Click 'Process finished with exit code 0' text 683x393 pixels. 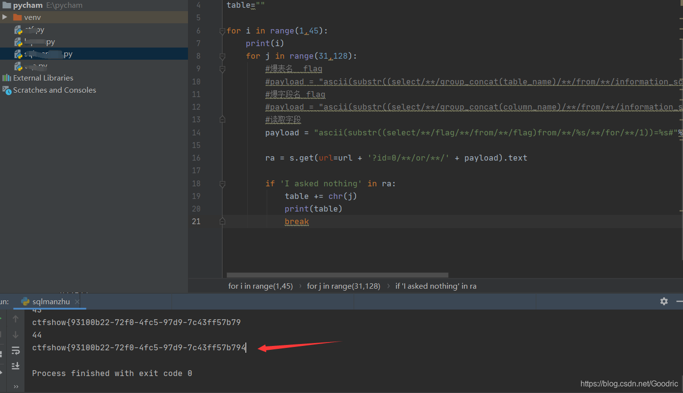[112, 373]
